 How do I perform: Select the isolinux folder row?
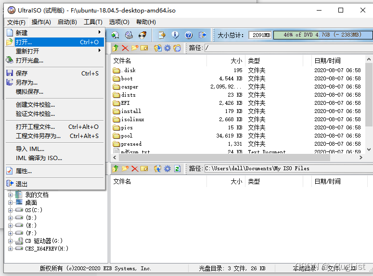[x=237, y=119]
